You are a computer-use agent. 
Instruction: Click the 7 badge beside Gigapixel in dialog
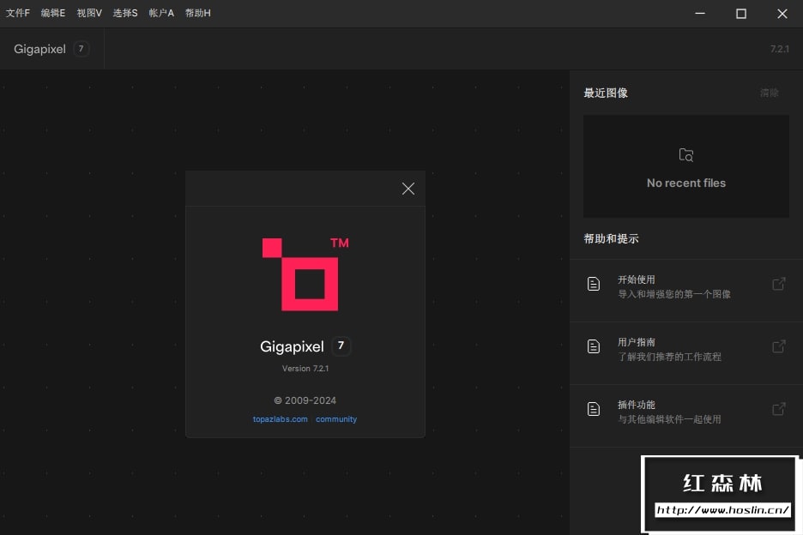point(341,346)
